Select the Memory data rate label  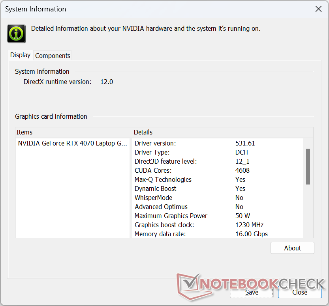[x=160, y=234]
